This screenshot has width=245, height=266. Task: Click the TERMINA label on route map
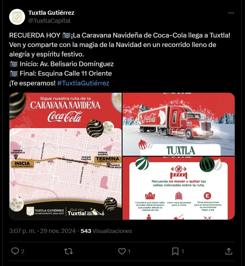(107, 160)
